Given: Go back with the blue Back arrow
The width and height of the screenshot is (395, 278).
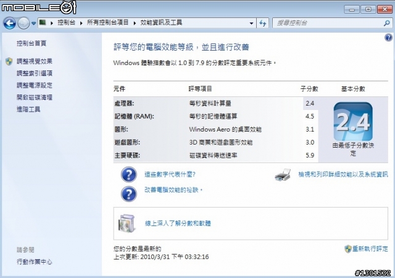Looking at the screenshot, I should [10, 23].
